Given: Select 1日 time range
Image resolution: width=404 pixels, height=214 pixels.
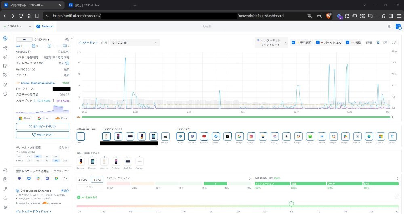Looking at the screenshot, I should click(378, 42).
